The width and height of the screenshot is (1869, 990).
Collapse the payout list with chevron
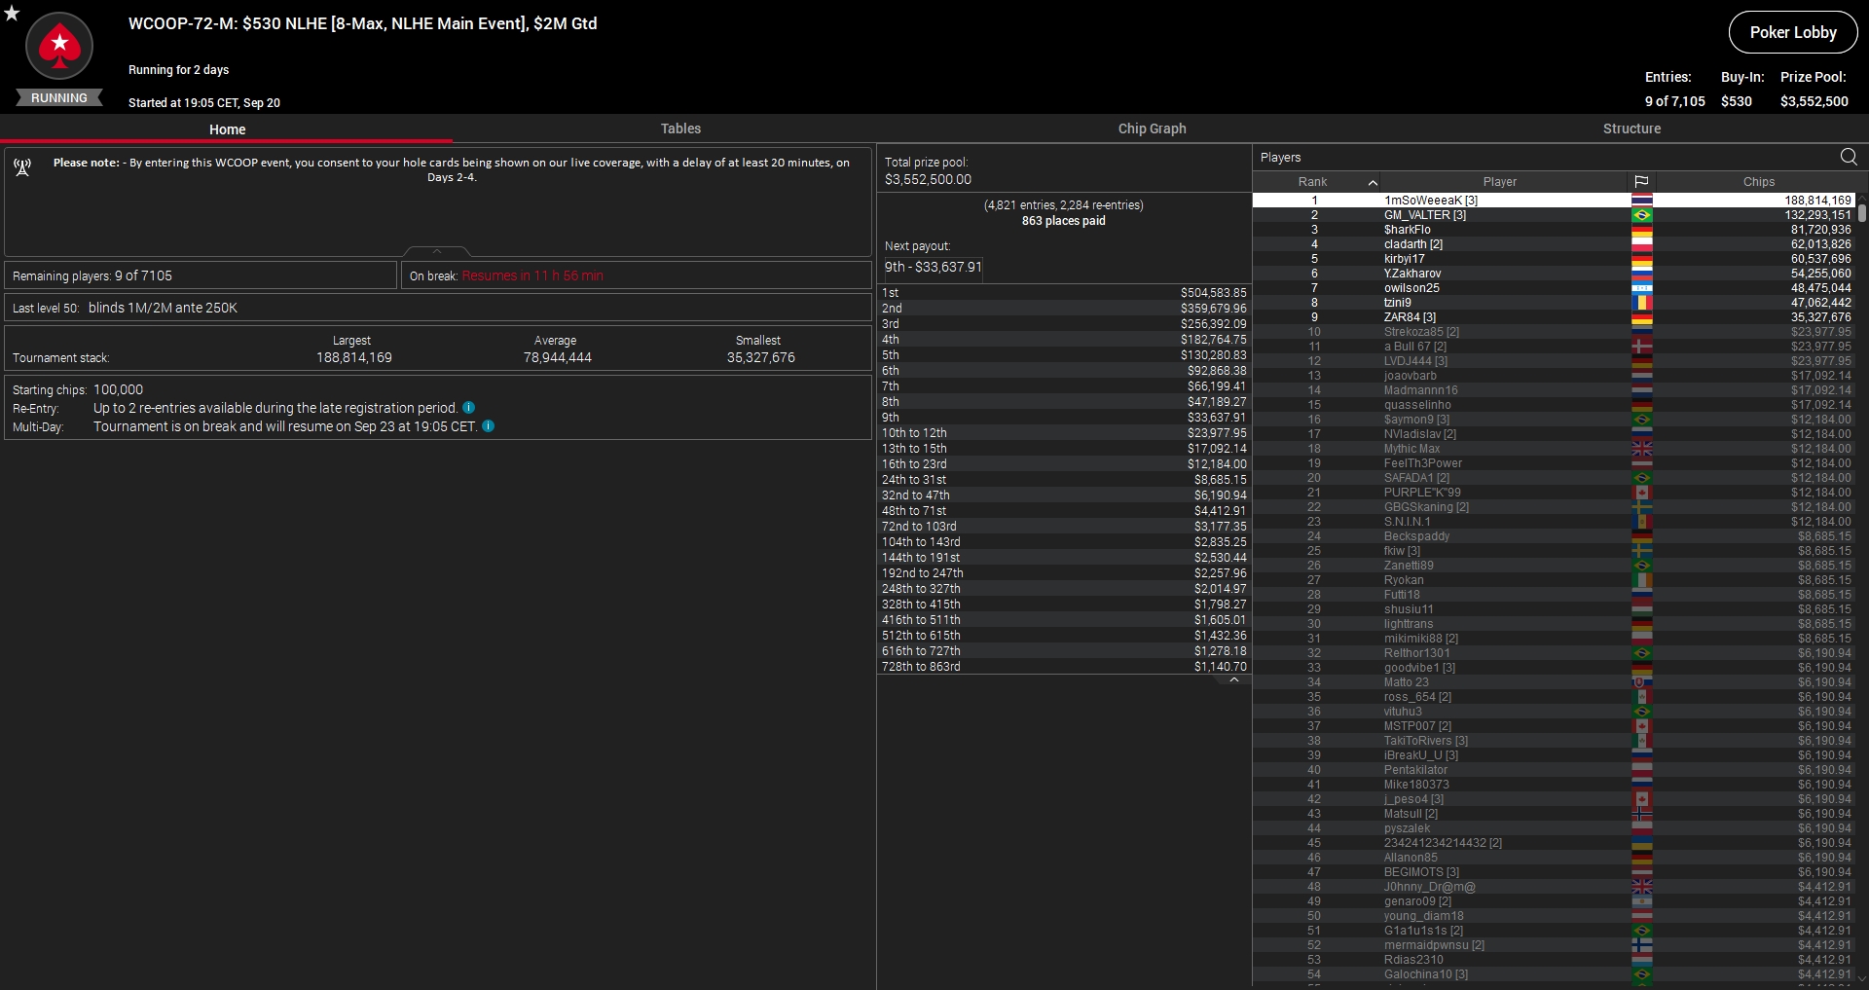pos(1233,680)
